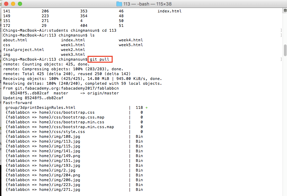Click the 'git pull' command text

click(x=99, y=59)
